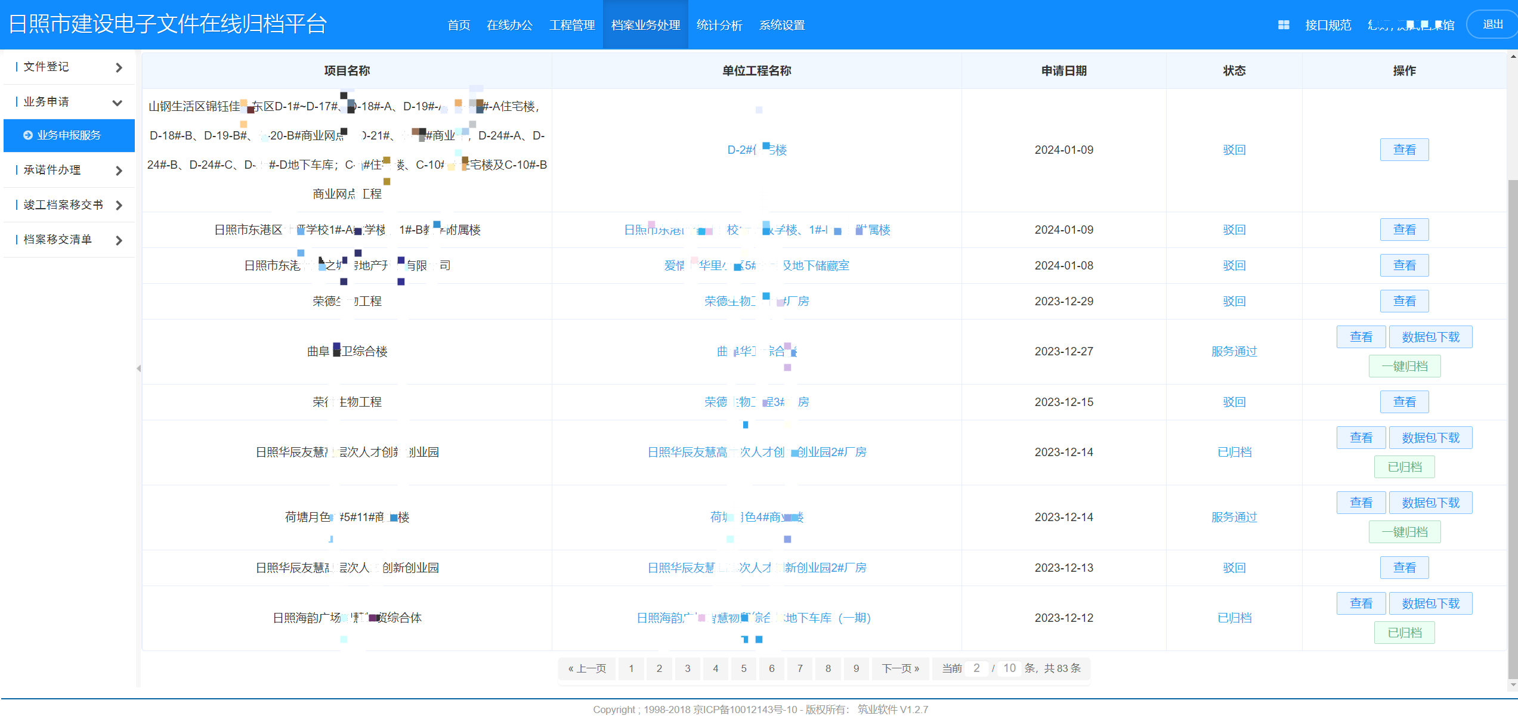This screenshot has height=725, width=1518.
Task: Click 数据包下载 for the 2023-12-12 row
Action: pos(1430,603)
